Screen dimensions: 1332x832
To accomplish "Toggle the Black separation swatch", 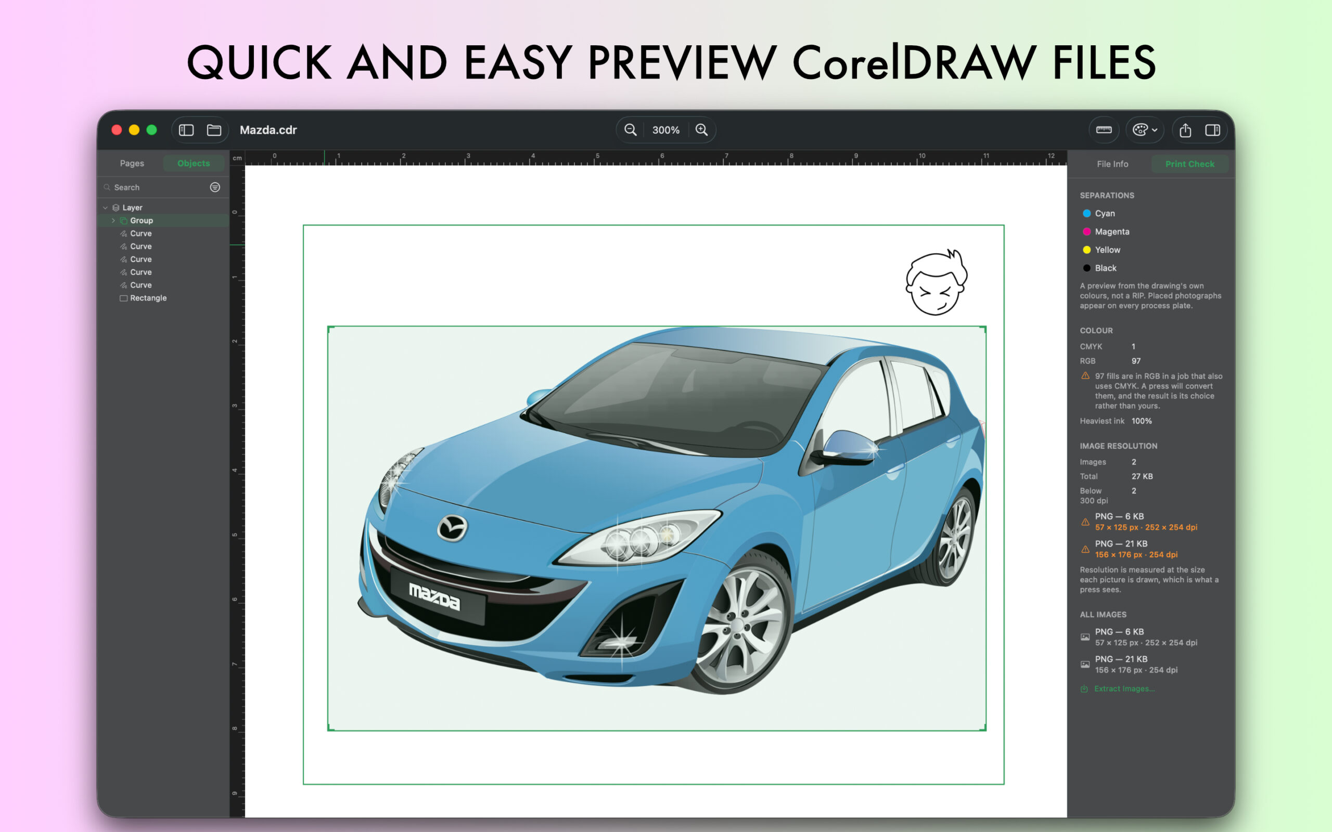I will [x=1086, y=268].
